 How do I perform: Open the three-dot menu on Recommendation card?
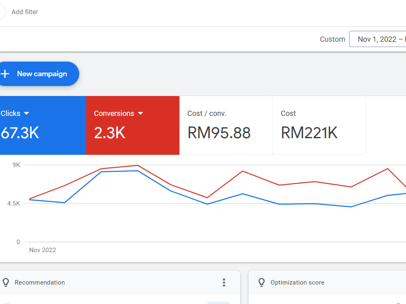[x=224, y=283]
